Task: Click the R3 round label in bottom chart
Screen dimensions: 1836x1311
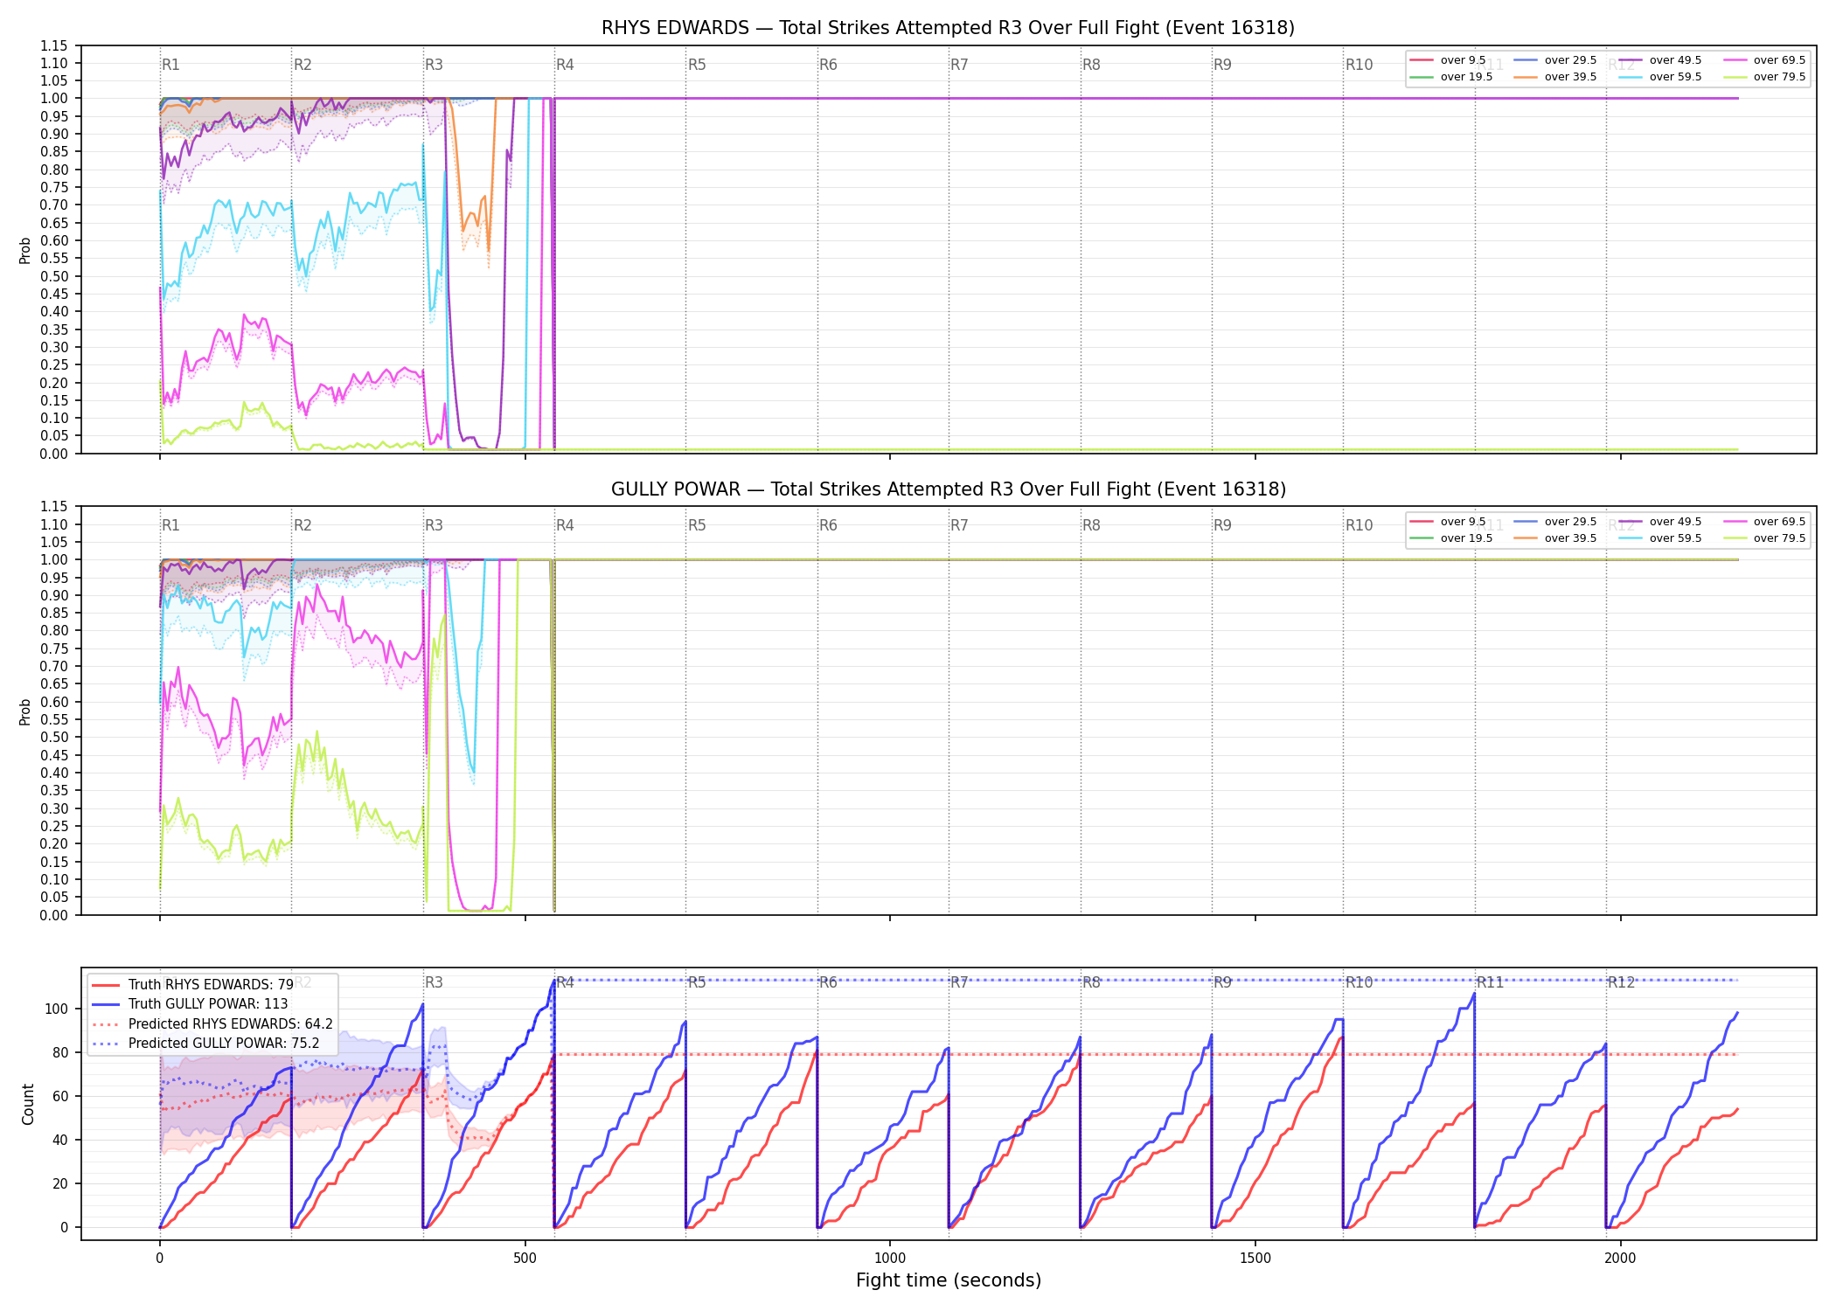Action: [x=434, y=982]
